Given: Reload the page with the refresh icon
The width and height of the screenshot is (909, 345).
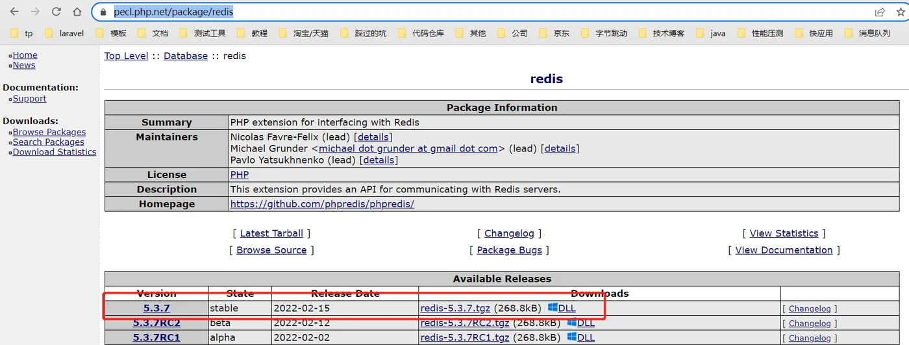Looking at the screenshot, I should (x=56, y=12).
